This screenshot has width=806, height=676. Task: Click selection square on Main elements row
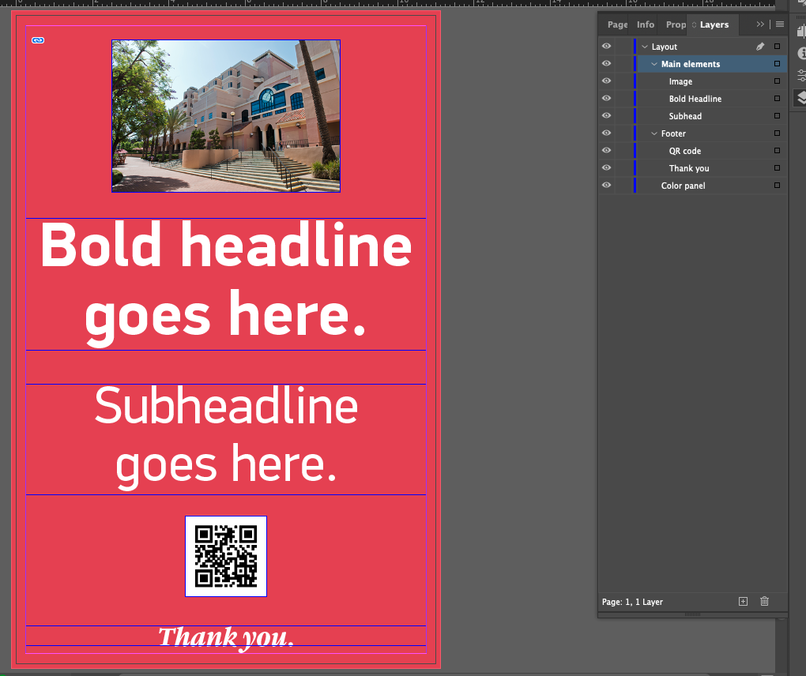pos(778,64)
